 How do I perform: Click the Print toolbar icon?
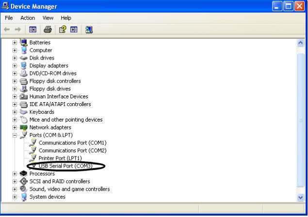(x=48, y=30)
